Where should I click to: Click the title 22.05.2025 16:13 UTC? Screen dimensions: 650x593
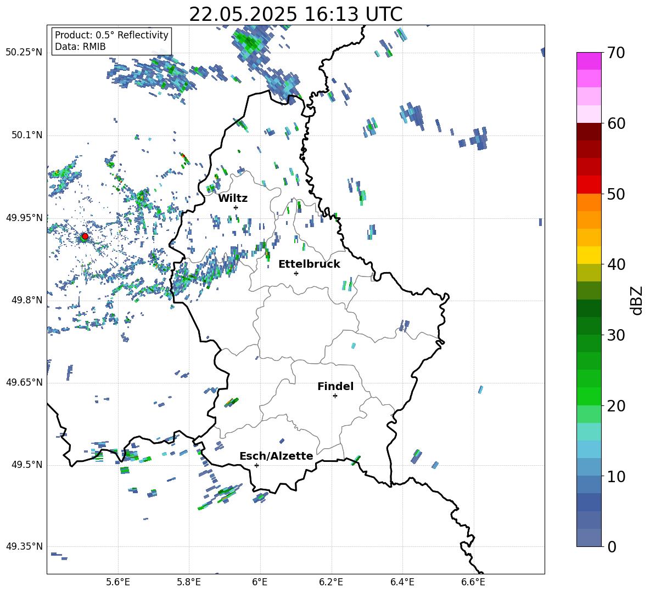click(x=296, y=14)
